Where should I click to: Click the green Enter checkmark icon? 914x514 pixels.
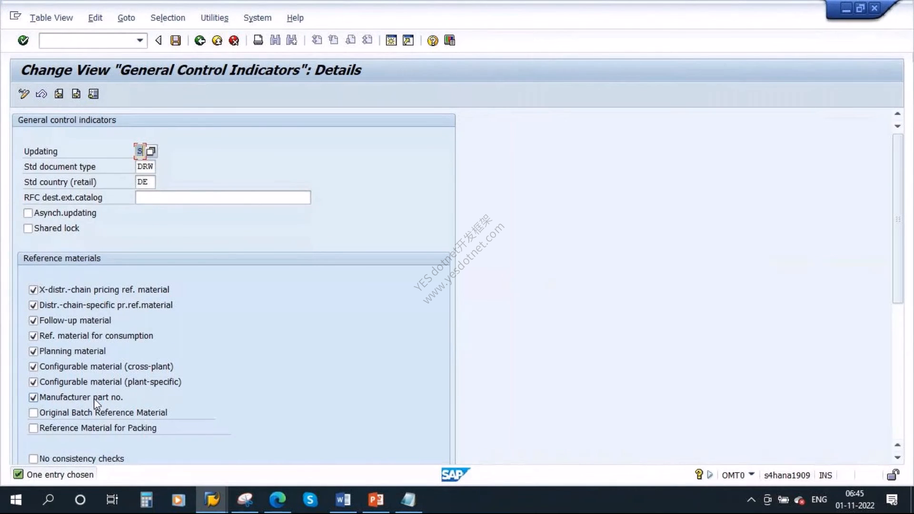coord(23,40)
